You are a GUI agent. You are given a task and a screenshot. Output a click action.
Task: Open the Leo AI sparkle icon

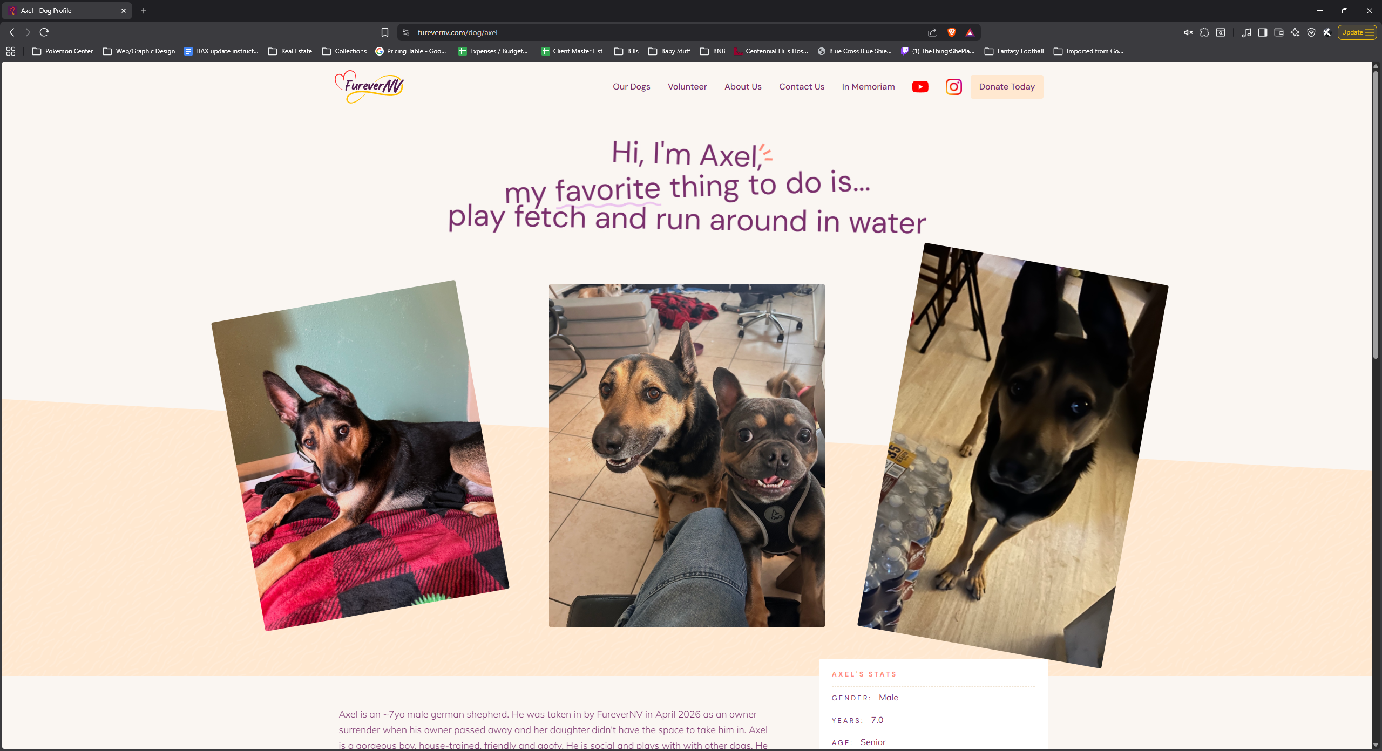coord(1295,32)
